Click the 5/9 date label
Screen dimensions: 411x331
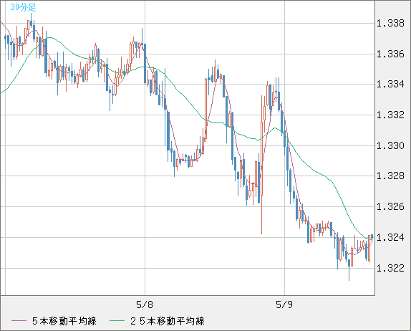284,304
